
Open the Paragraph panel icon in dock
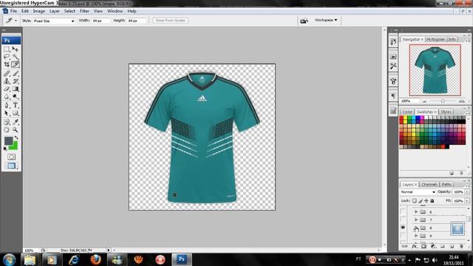pyautogui.click(x=393, y=96)
